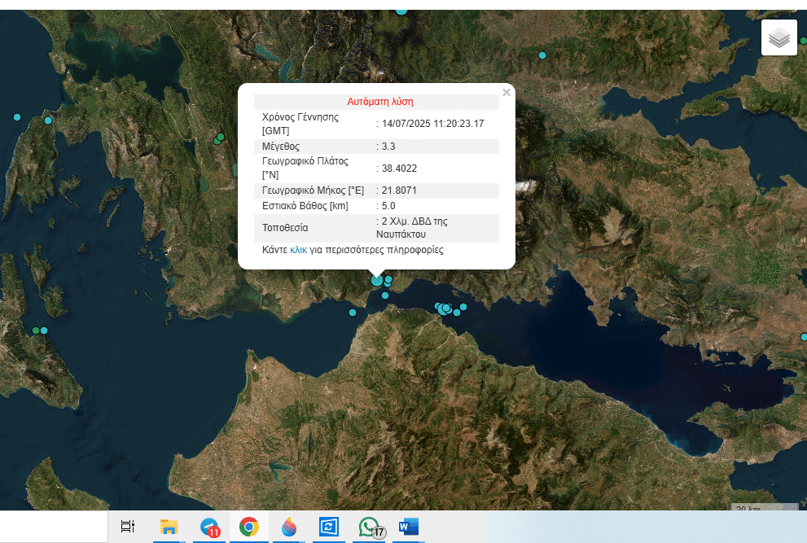Click the 'Τοποθεσία' label

point(285,227)
